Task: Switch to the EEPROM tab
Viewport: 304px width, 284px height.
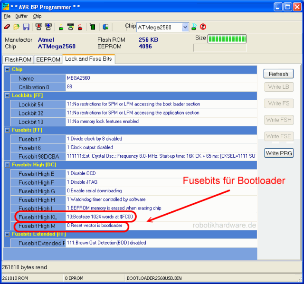Action: 48,59
